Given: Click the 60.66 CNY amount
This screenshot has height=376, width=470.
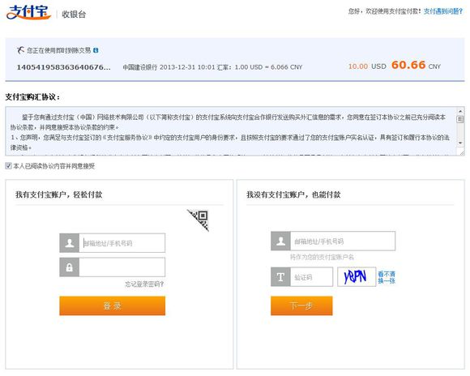Looking at the screenshot, I should tap(416, 65).
